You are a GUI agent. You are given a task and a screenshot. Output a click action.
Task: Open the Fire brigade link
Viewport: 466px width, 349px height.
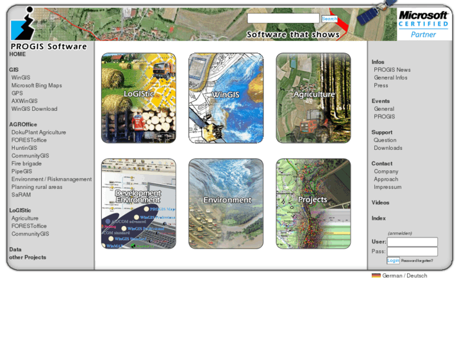(x=26, y=163)
